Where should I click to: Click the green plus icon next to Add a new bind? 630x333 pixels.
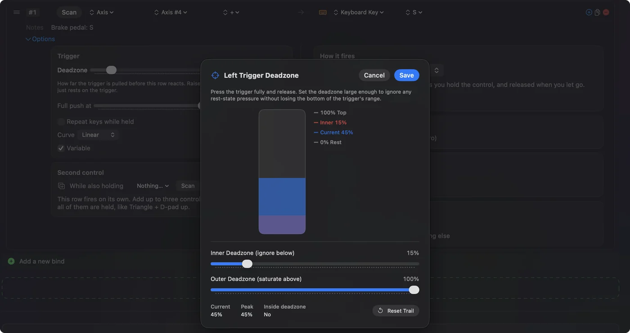point(11,261)
